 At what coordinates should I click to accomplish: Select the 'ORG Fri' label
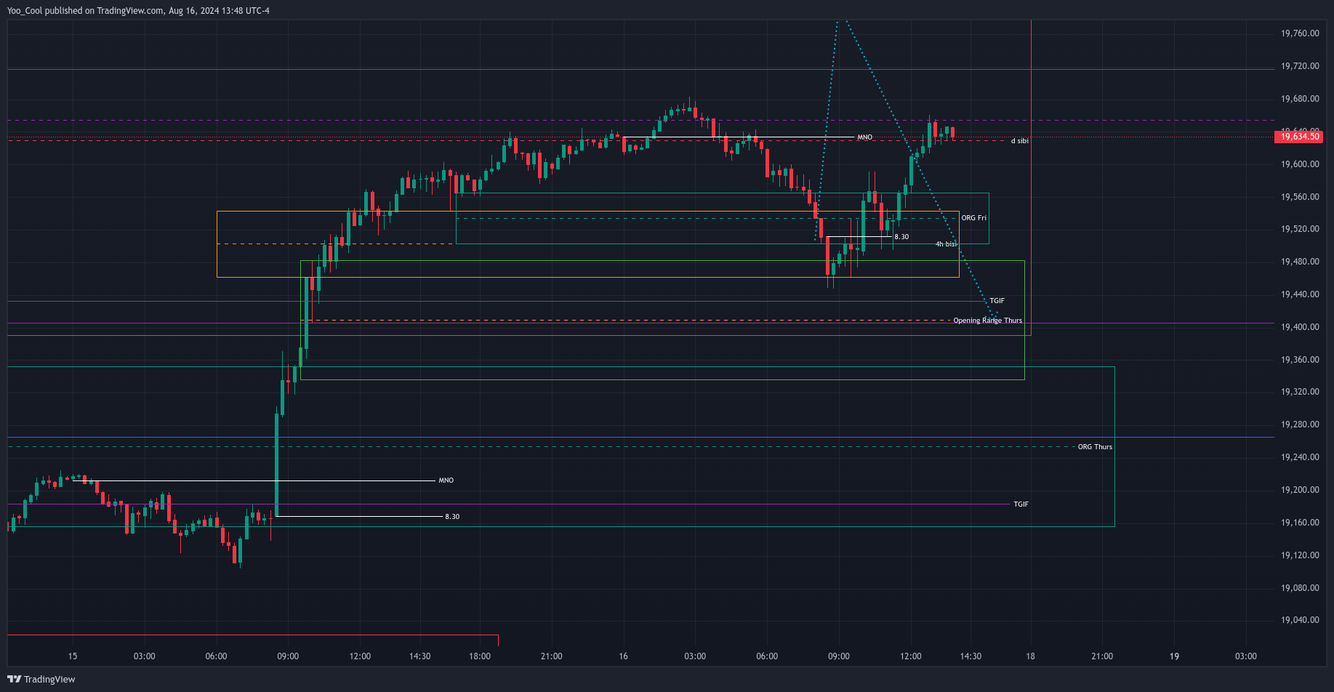coord(973,218)
